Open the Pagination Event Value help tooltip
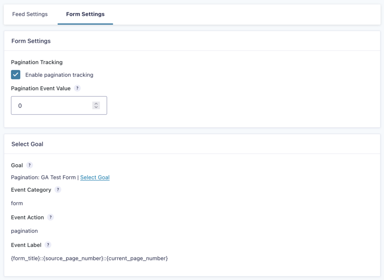 (x=77, y=88)
